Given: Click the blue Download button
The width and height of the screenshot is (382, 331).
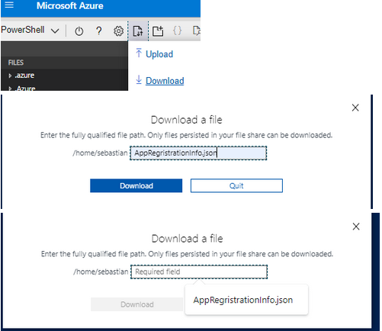Looking at the screenshot, I should coord(136,186).
